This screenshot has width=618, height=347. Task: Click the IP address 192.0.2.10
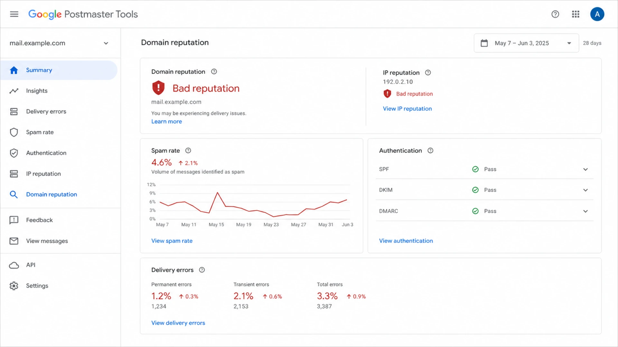(398, 82)
